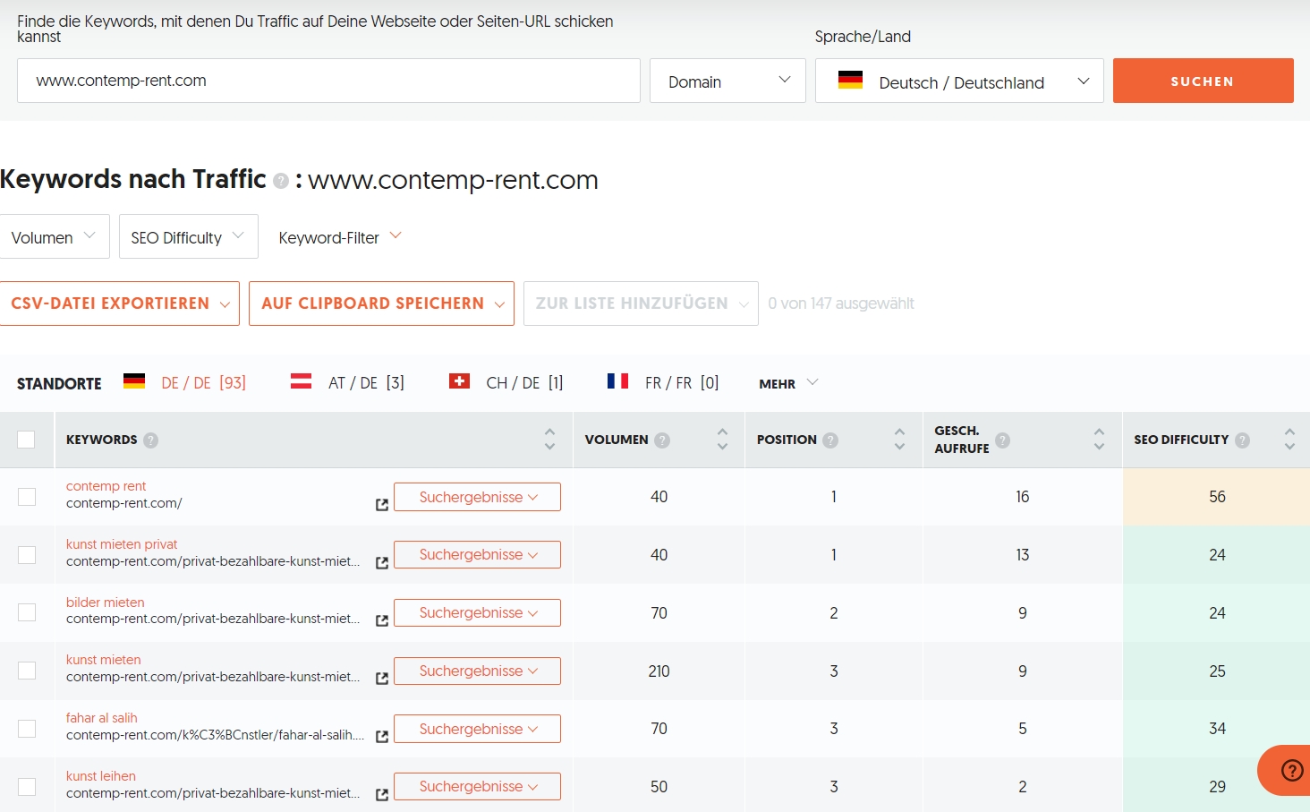Click volume value 210 cell
Image resolution: width=1310 pixels, height=812 pixels.
(x=659, y=671)
